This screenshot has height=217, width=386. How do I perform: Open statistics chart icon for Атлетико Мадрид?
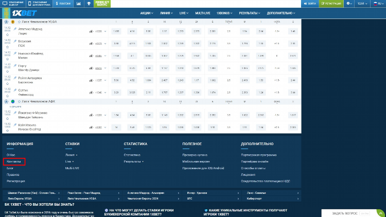tap(91, 31)
